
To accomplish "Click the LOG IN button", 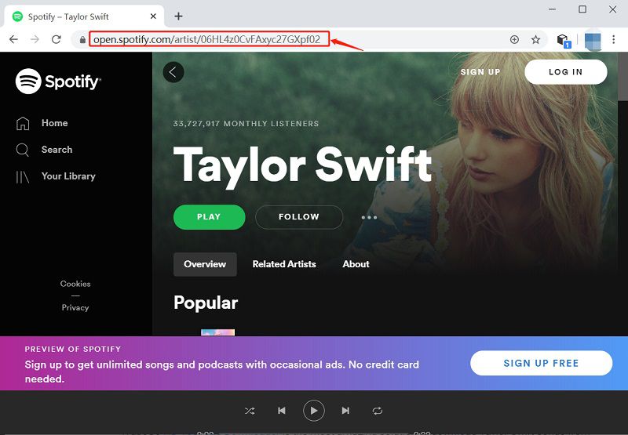I will click(x=565, y=72).
